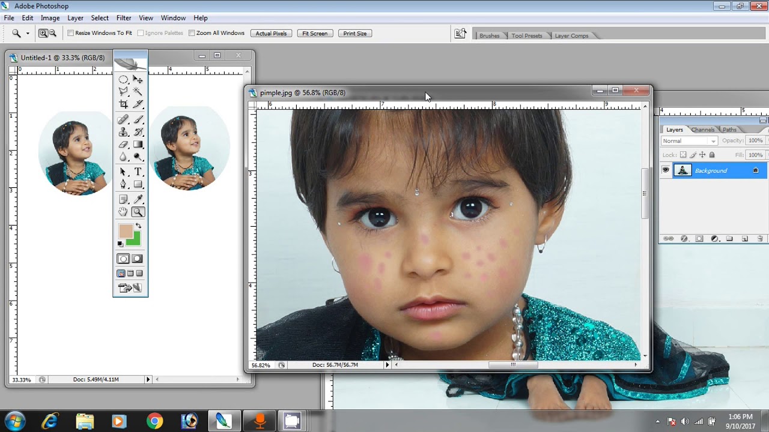Switch to Standard Mode editing
Image resolution: width=769 pixels, height=432 pixels.
click(x=123, y=259)
